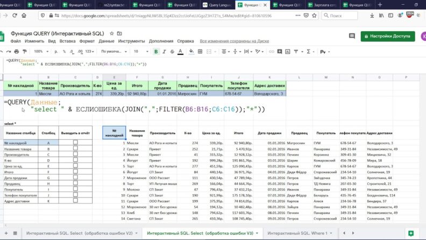Move document with the folder icon
This screenshot has height=240, width=426.
[x=119, y=33]
